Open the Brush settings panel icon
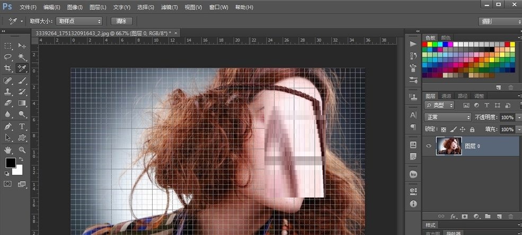This screenshot has width=522, height=235. point(413,80)
